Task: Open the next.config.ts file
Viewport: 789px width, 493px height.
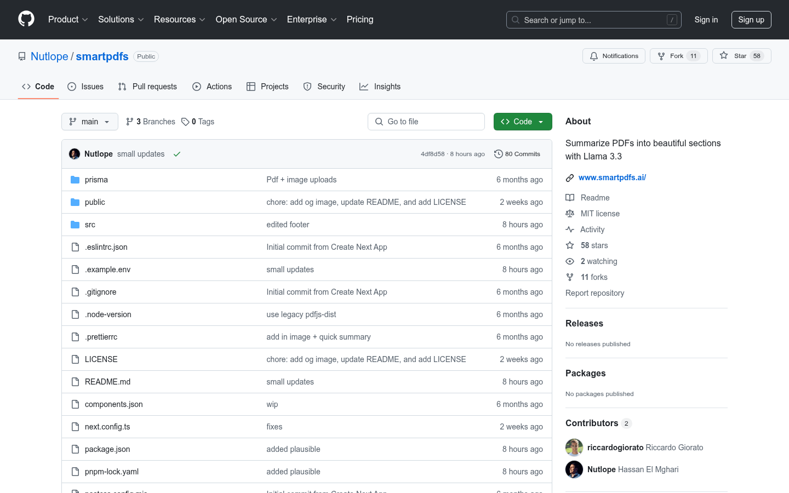Action: click(x=107, y=427)
